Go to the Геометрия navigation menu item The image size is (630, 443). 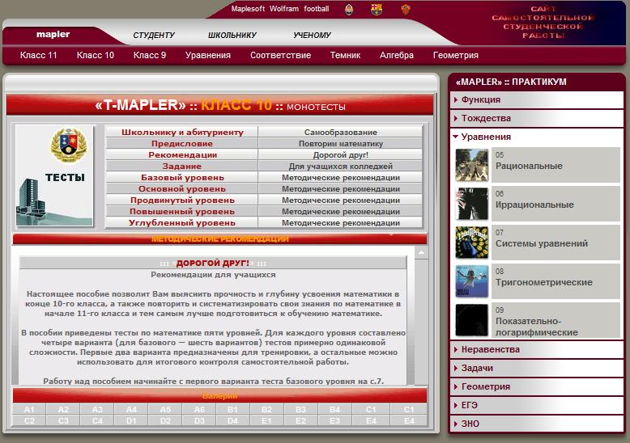455,55
